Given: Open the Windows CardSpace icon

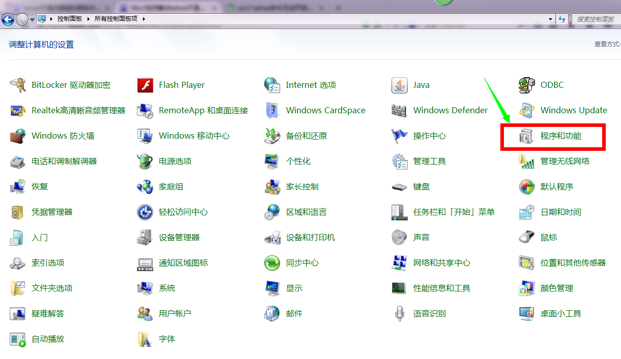Looking at the screenshot, I should click(272, 110).
